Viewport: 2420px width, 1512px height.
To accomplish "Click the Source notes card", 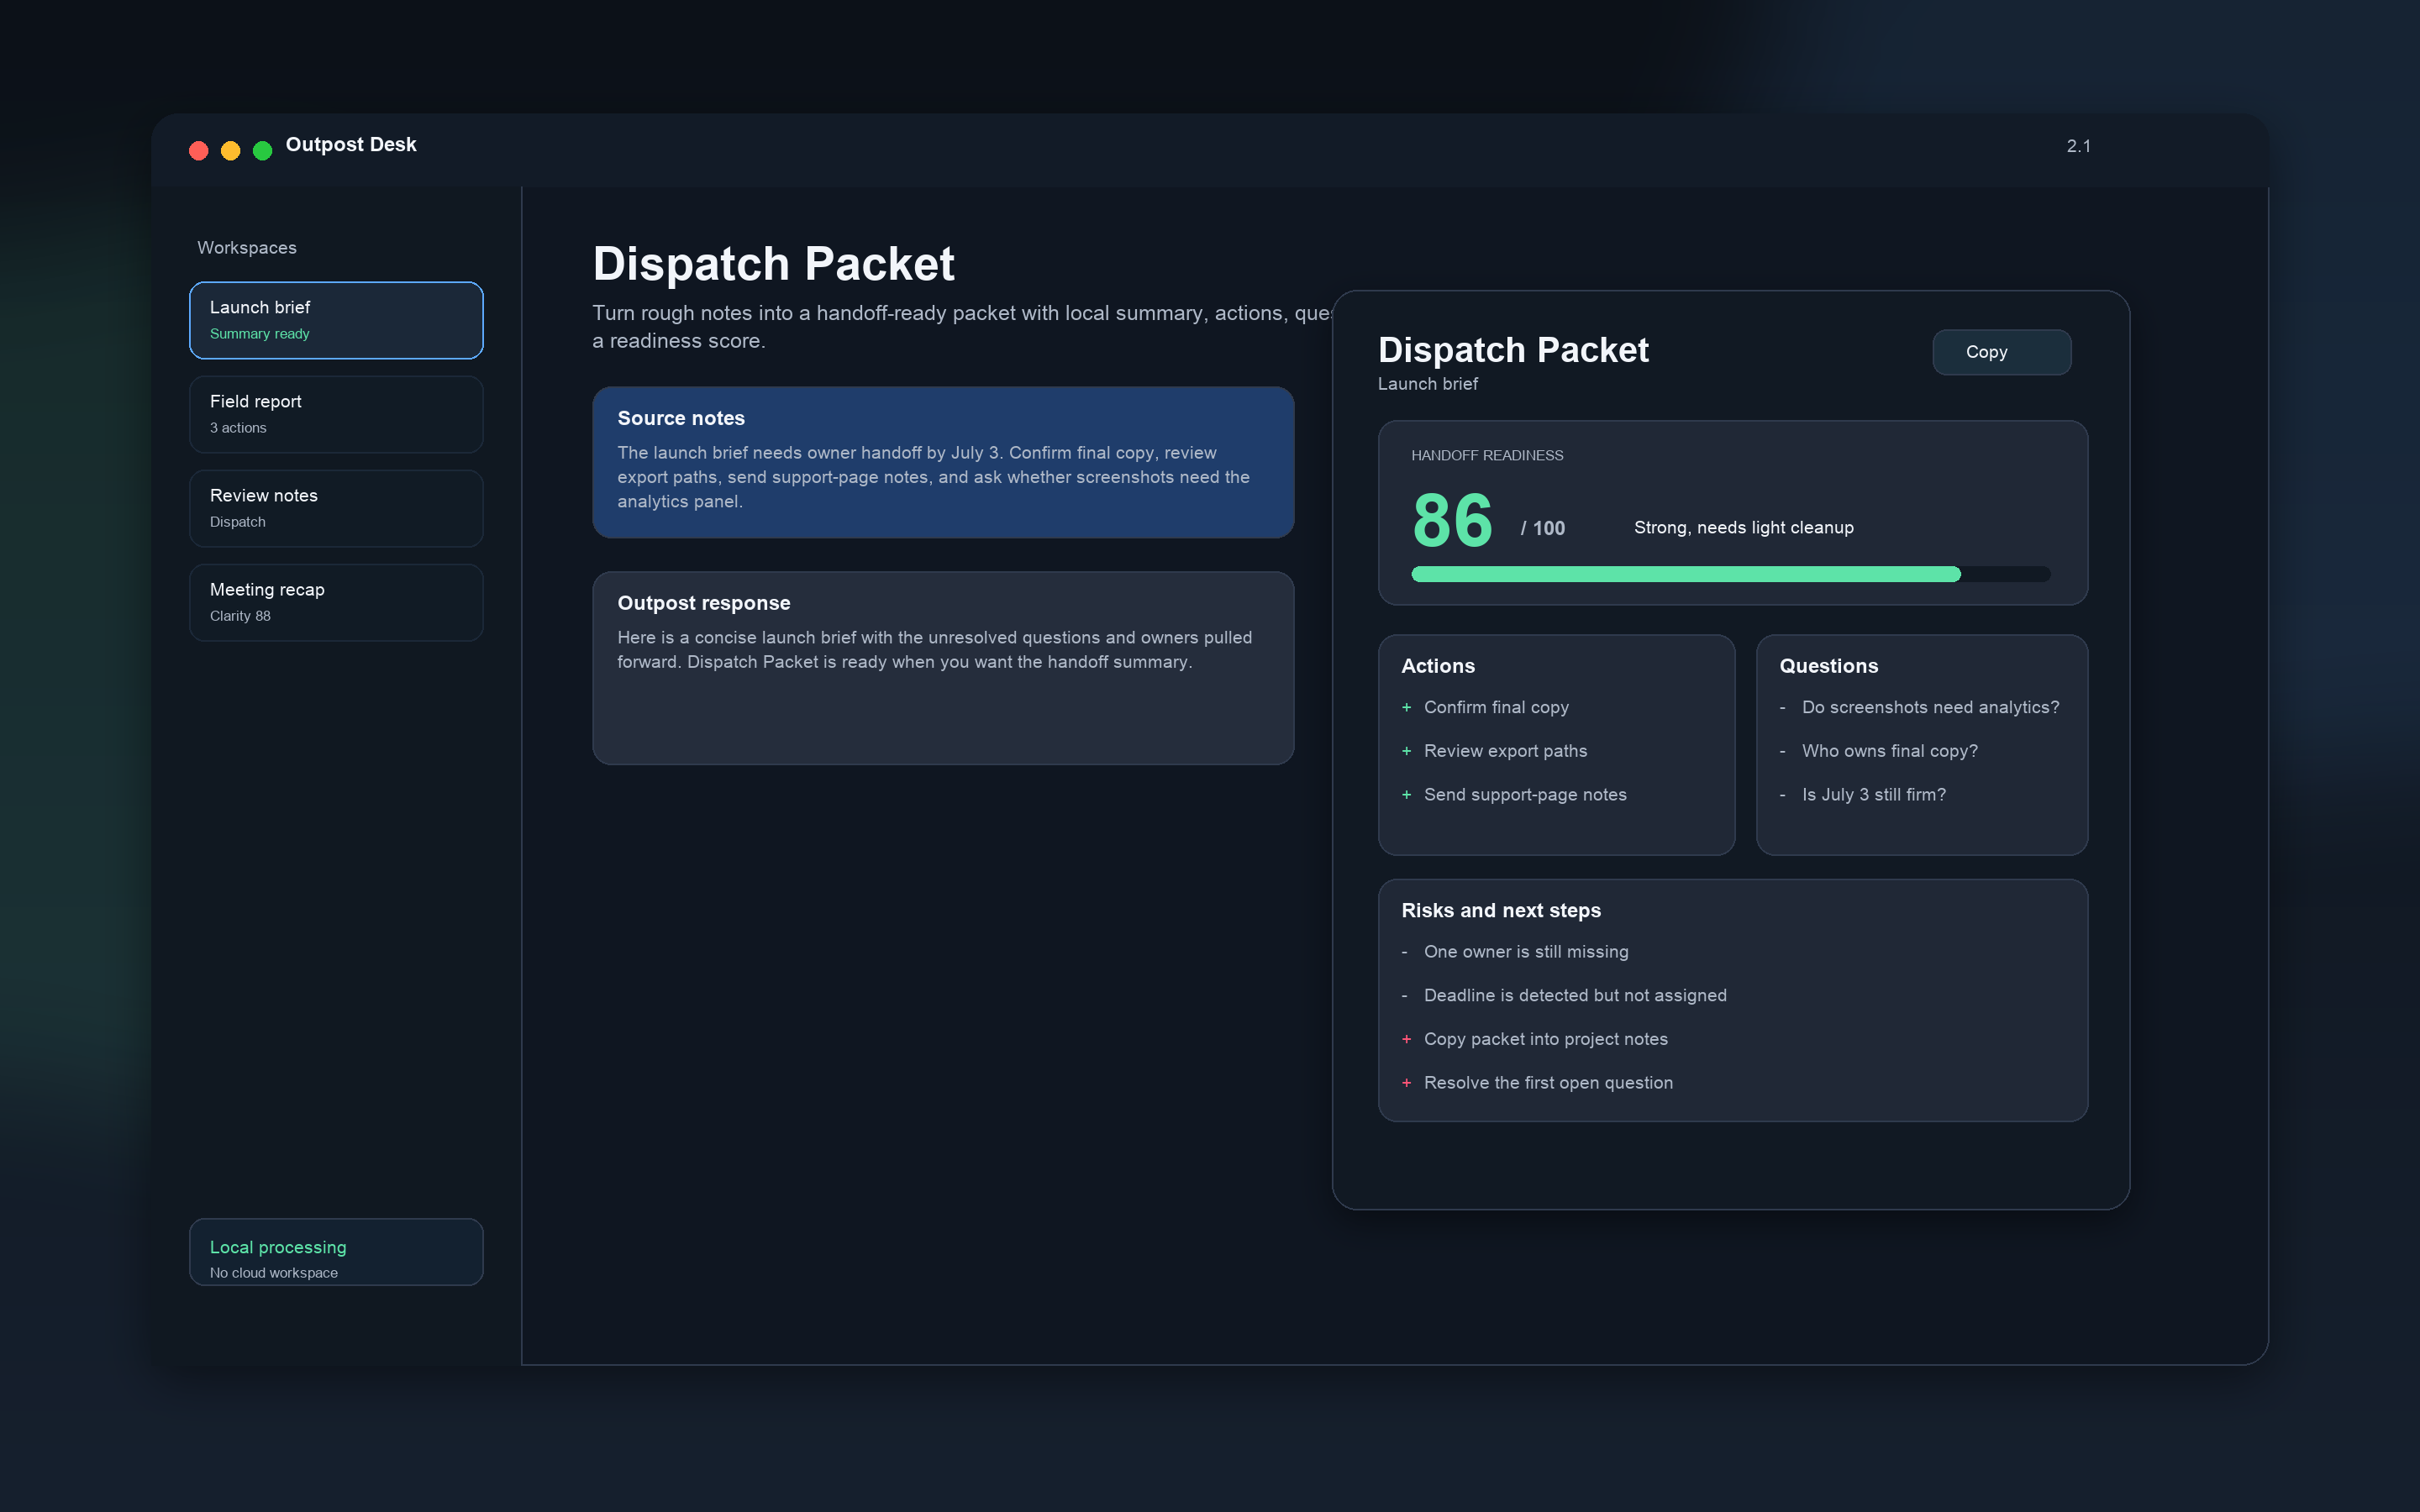I will tap(943, 462).
